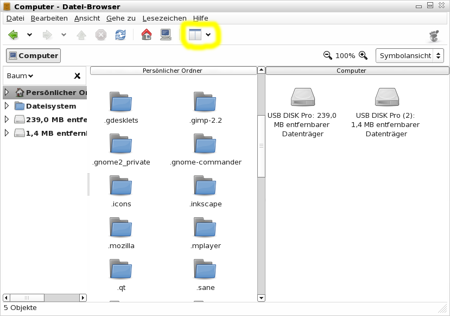This screenshot has height=316, width=450.
Task: Select the .inkscape folder
Action: (x=205, y=192)
